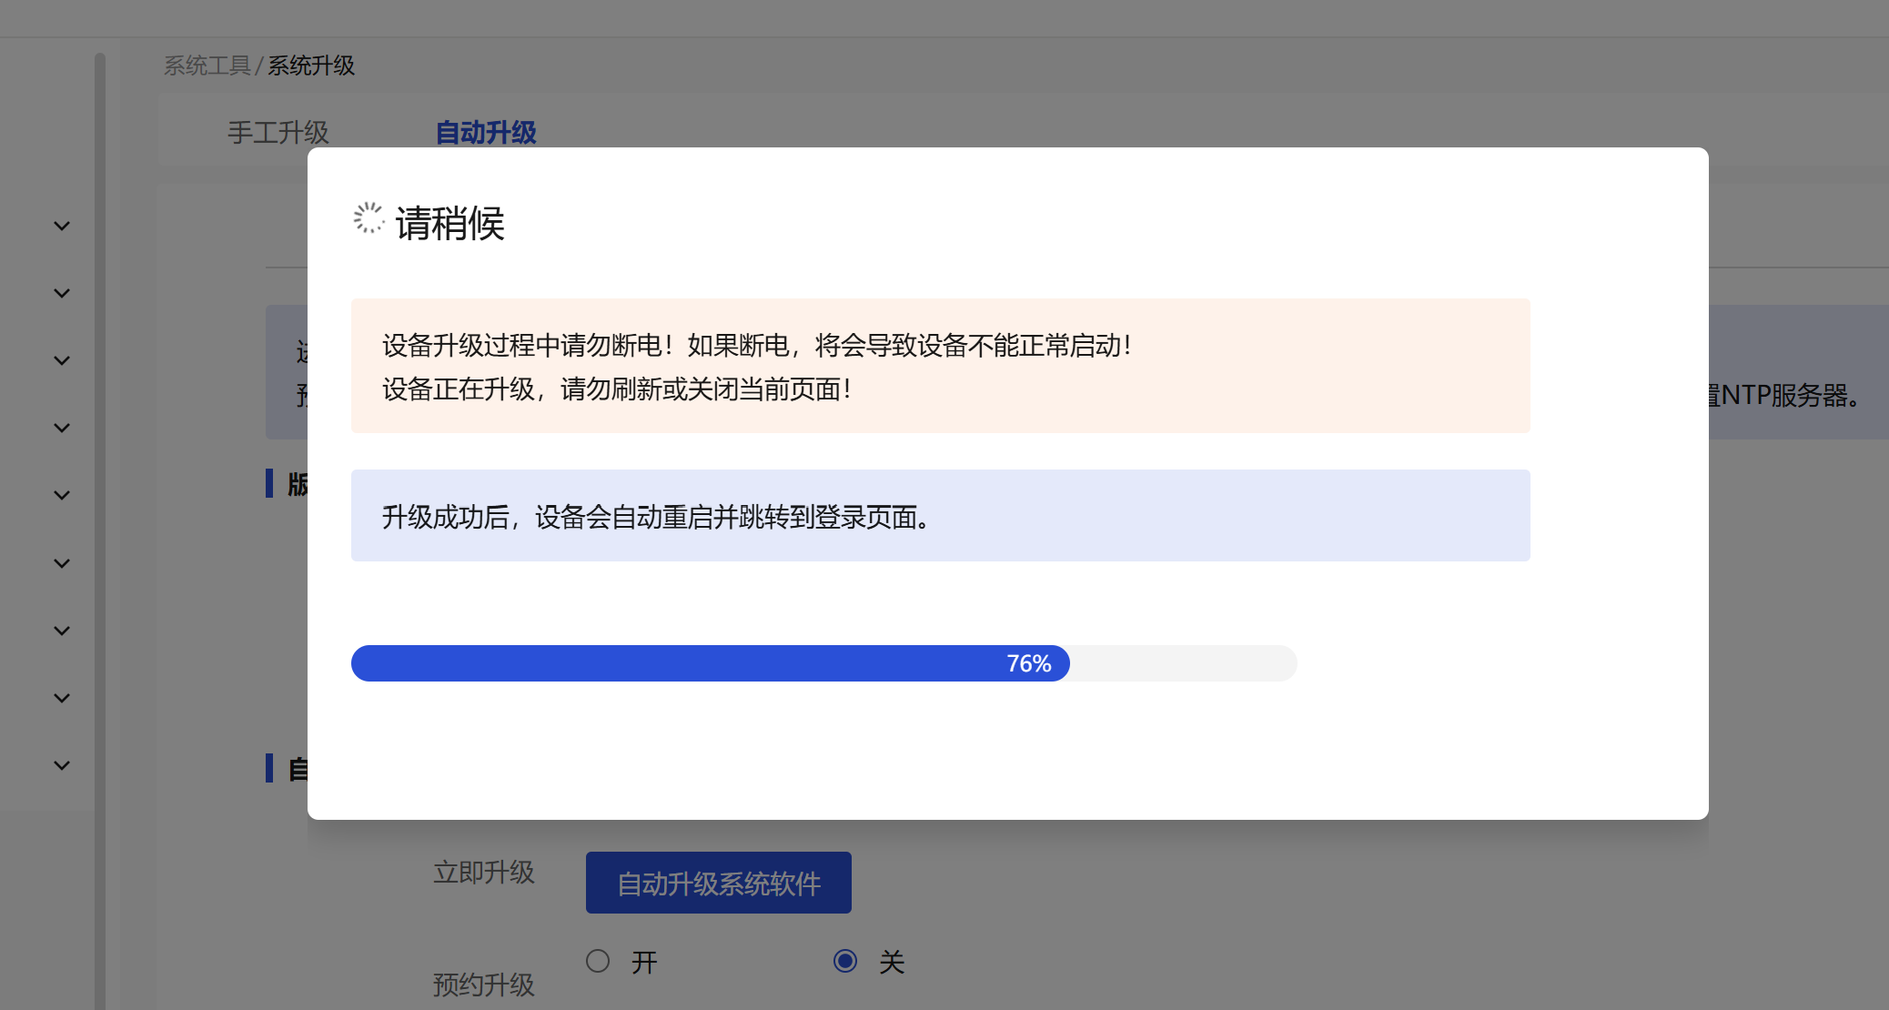Screen dimensions: 1889x1010
Task: Open the 系统工具 breadcrumb link
Action: 207,66
